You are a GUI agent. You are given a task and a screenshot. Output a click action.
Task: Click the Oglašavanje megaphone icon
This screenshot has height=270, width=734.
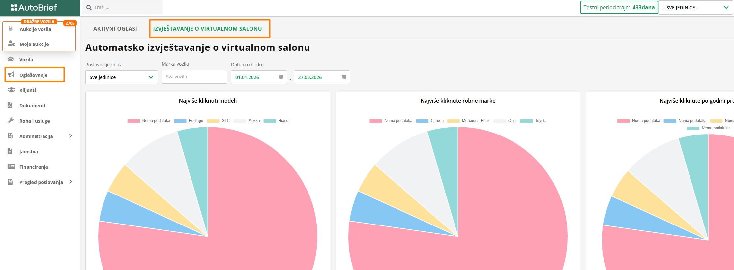[x=11, y=75]
